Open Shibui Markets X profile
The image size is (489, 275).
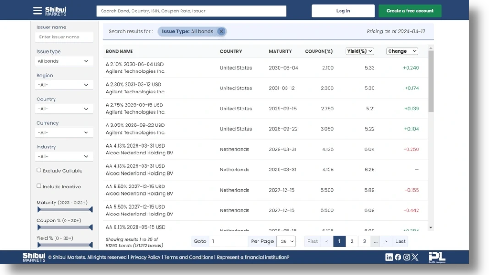(x=415, y=258)
